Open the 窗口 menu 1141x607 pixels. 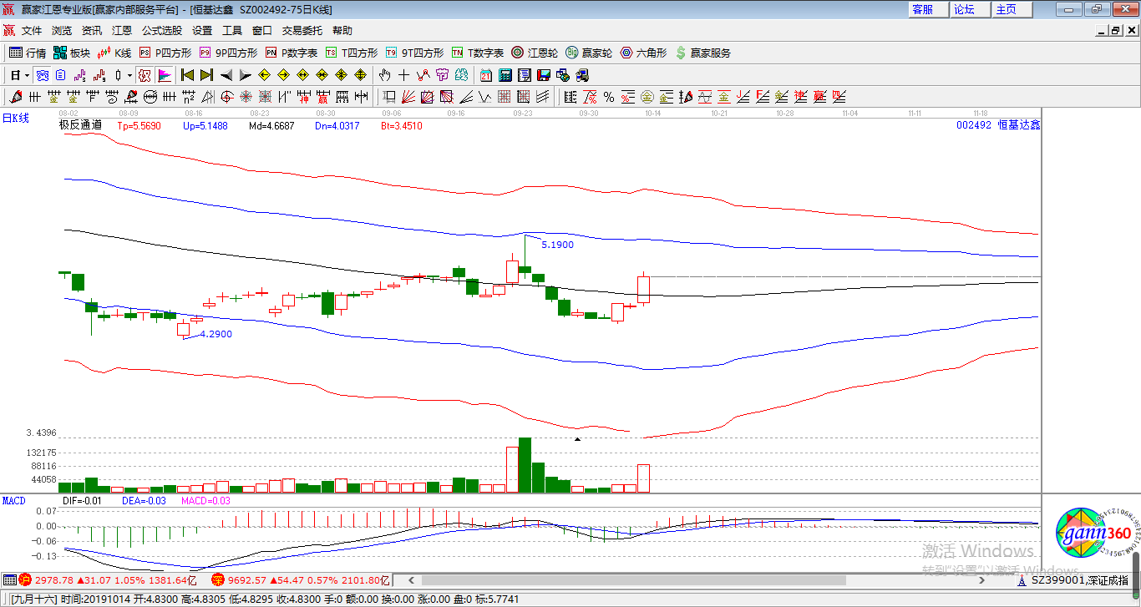click(x=262, y=30)
